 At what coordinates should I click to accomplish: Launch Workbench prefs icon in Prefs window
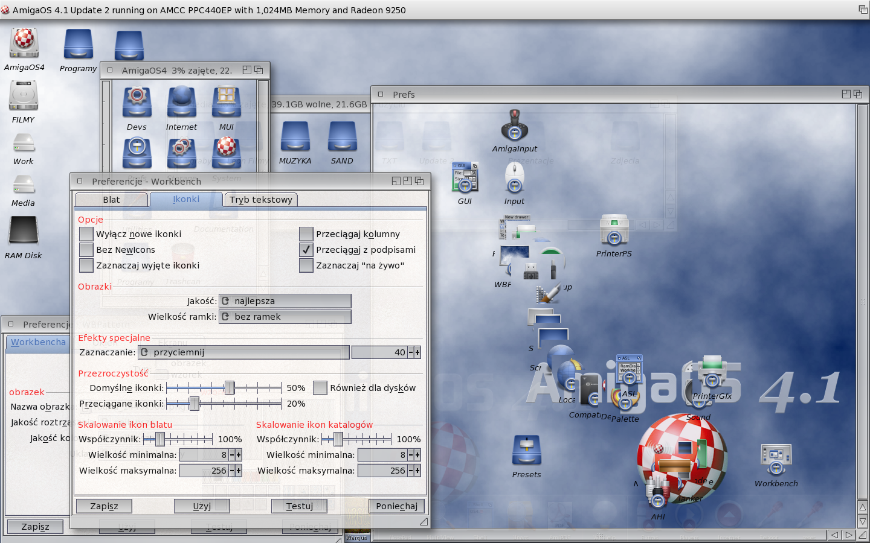776,460
